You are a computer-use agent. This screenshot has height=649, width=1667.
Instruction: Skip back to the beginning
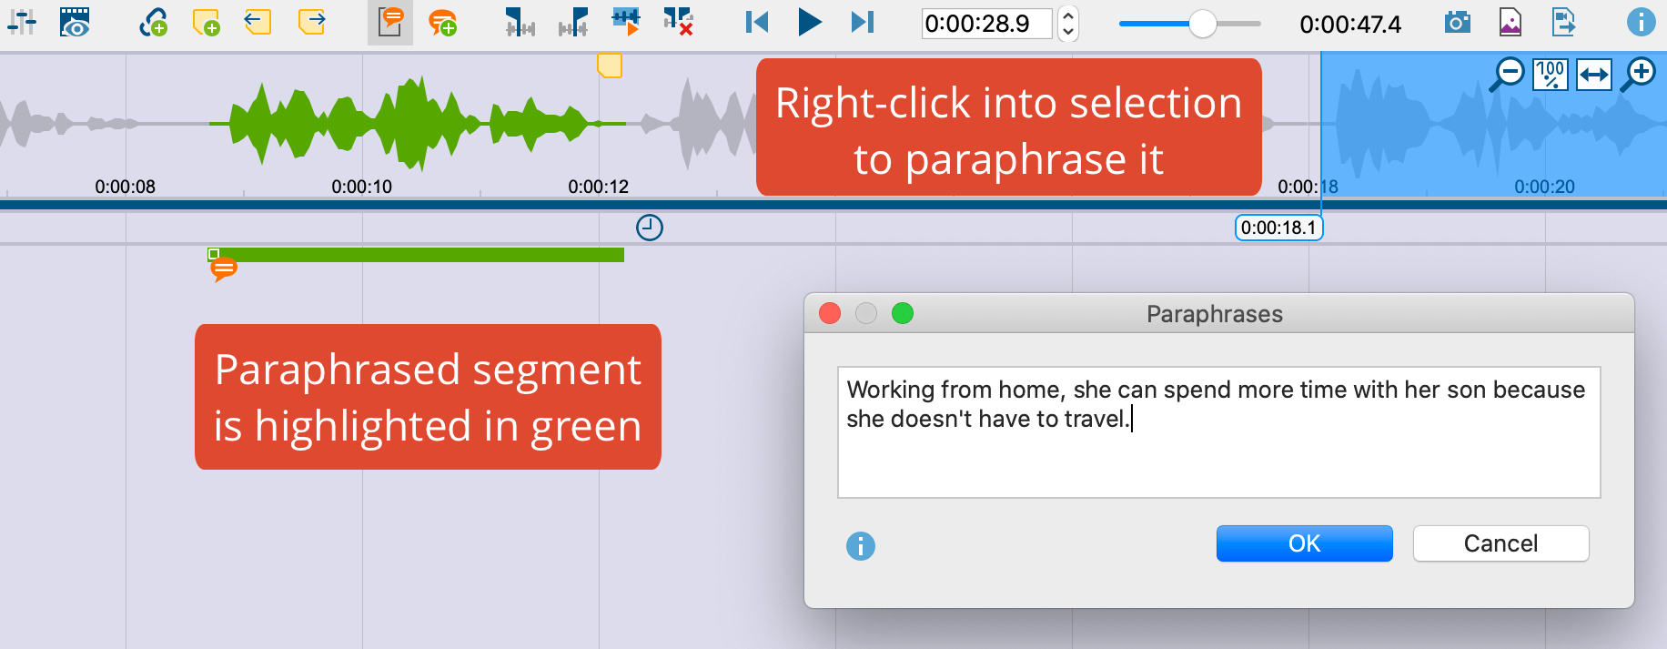pyautogui.click(x=756, y=22)
